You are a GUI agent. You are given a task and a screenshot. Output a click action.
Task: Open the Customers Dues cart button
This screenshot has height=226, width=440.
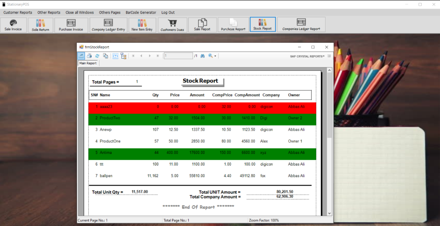coord(172,25)
